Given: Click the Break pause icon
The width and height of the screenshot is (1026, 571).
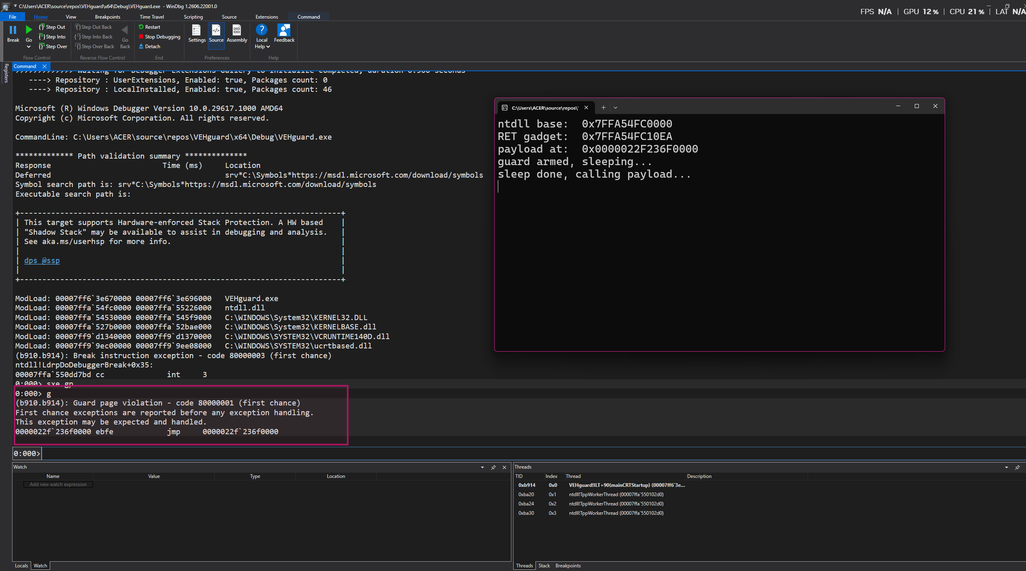Looking at the screenshot, I should [x=13, y=30].
